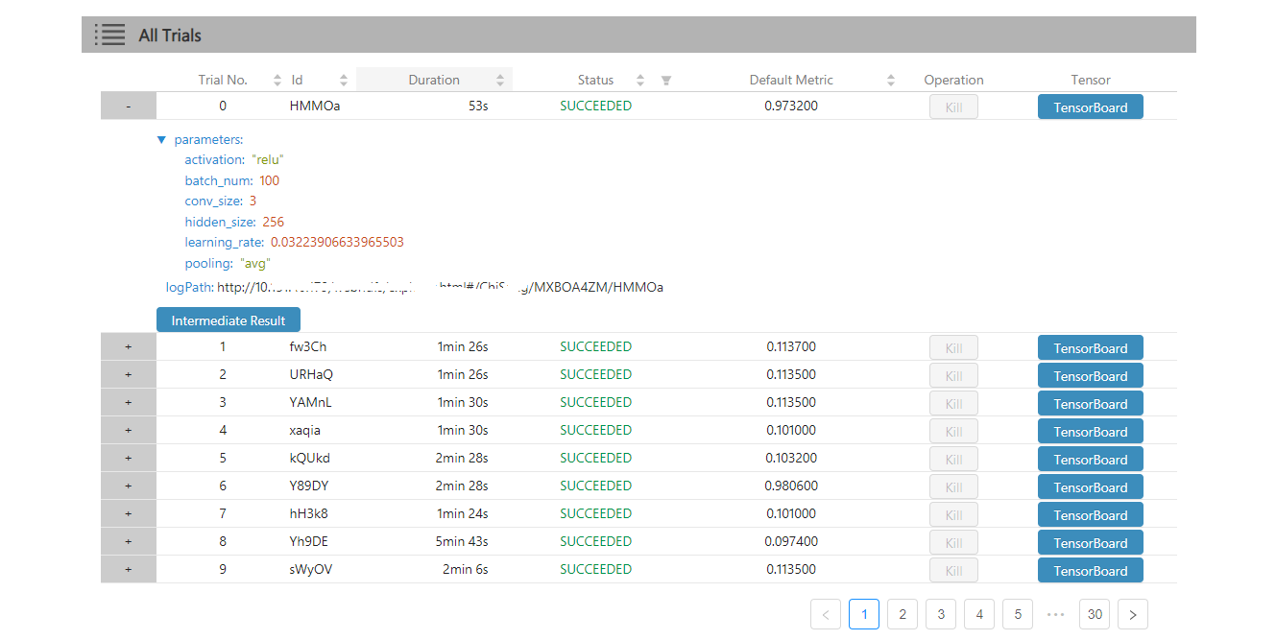
Task: Show Intermediate Result for trial 0
Action: (229, 320)
